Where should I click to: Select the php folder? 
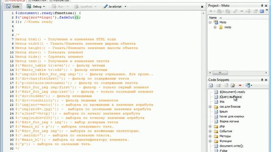222,126
